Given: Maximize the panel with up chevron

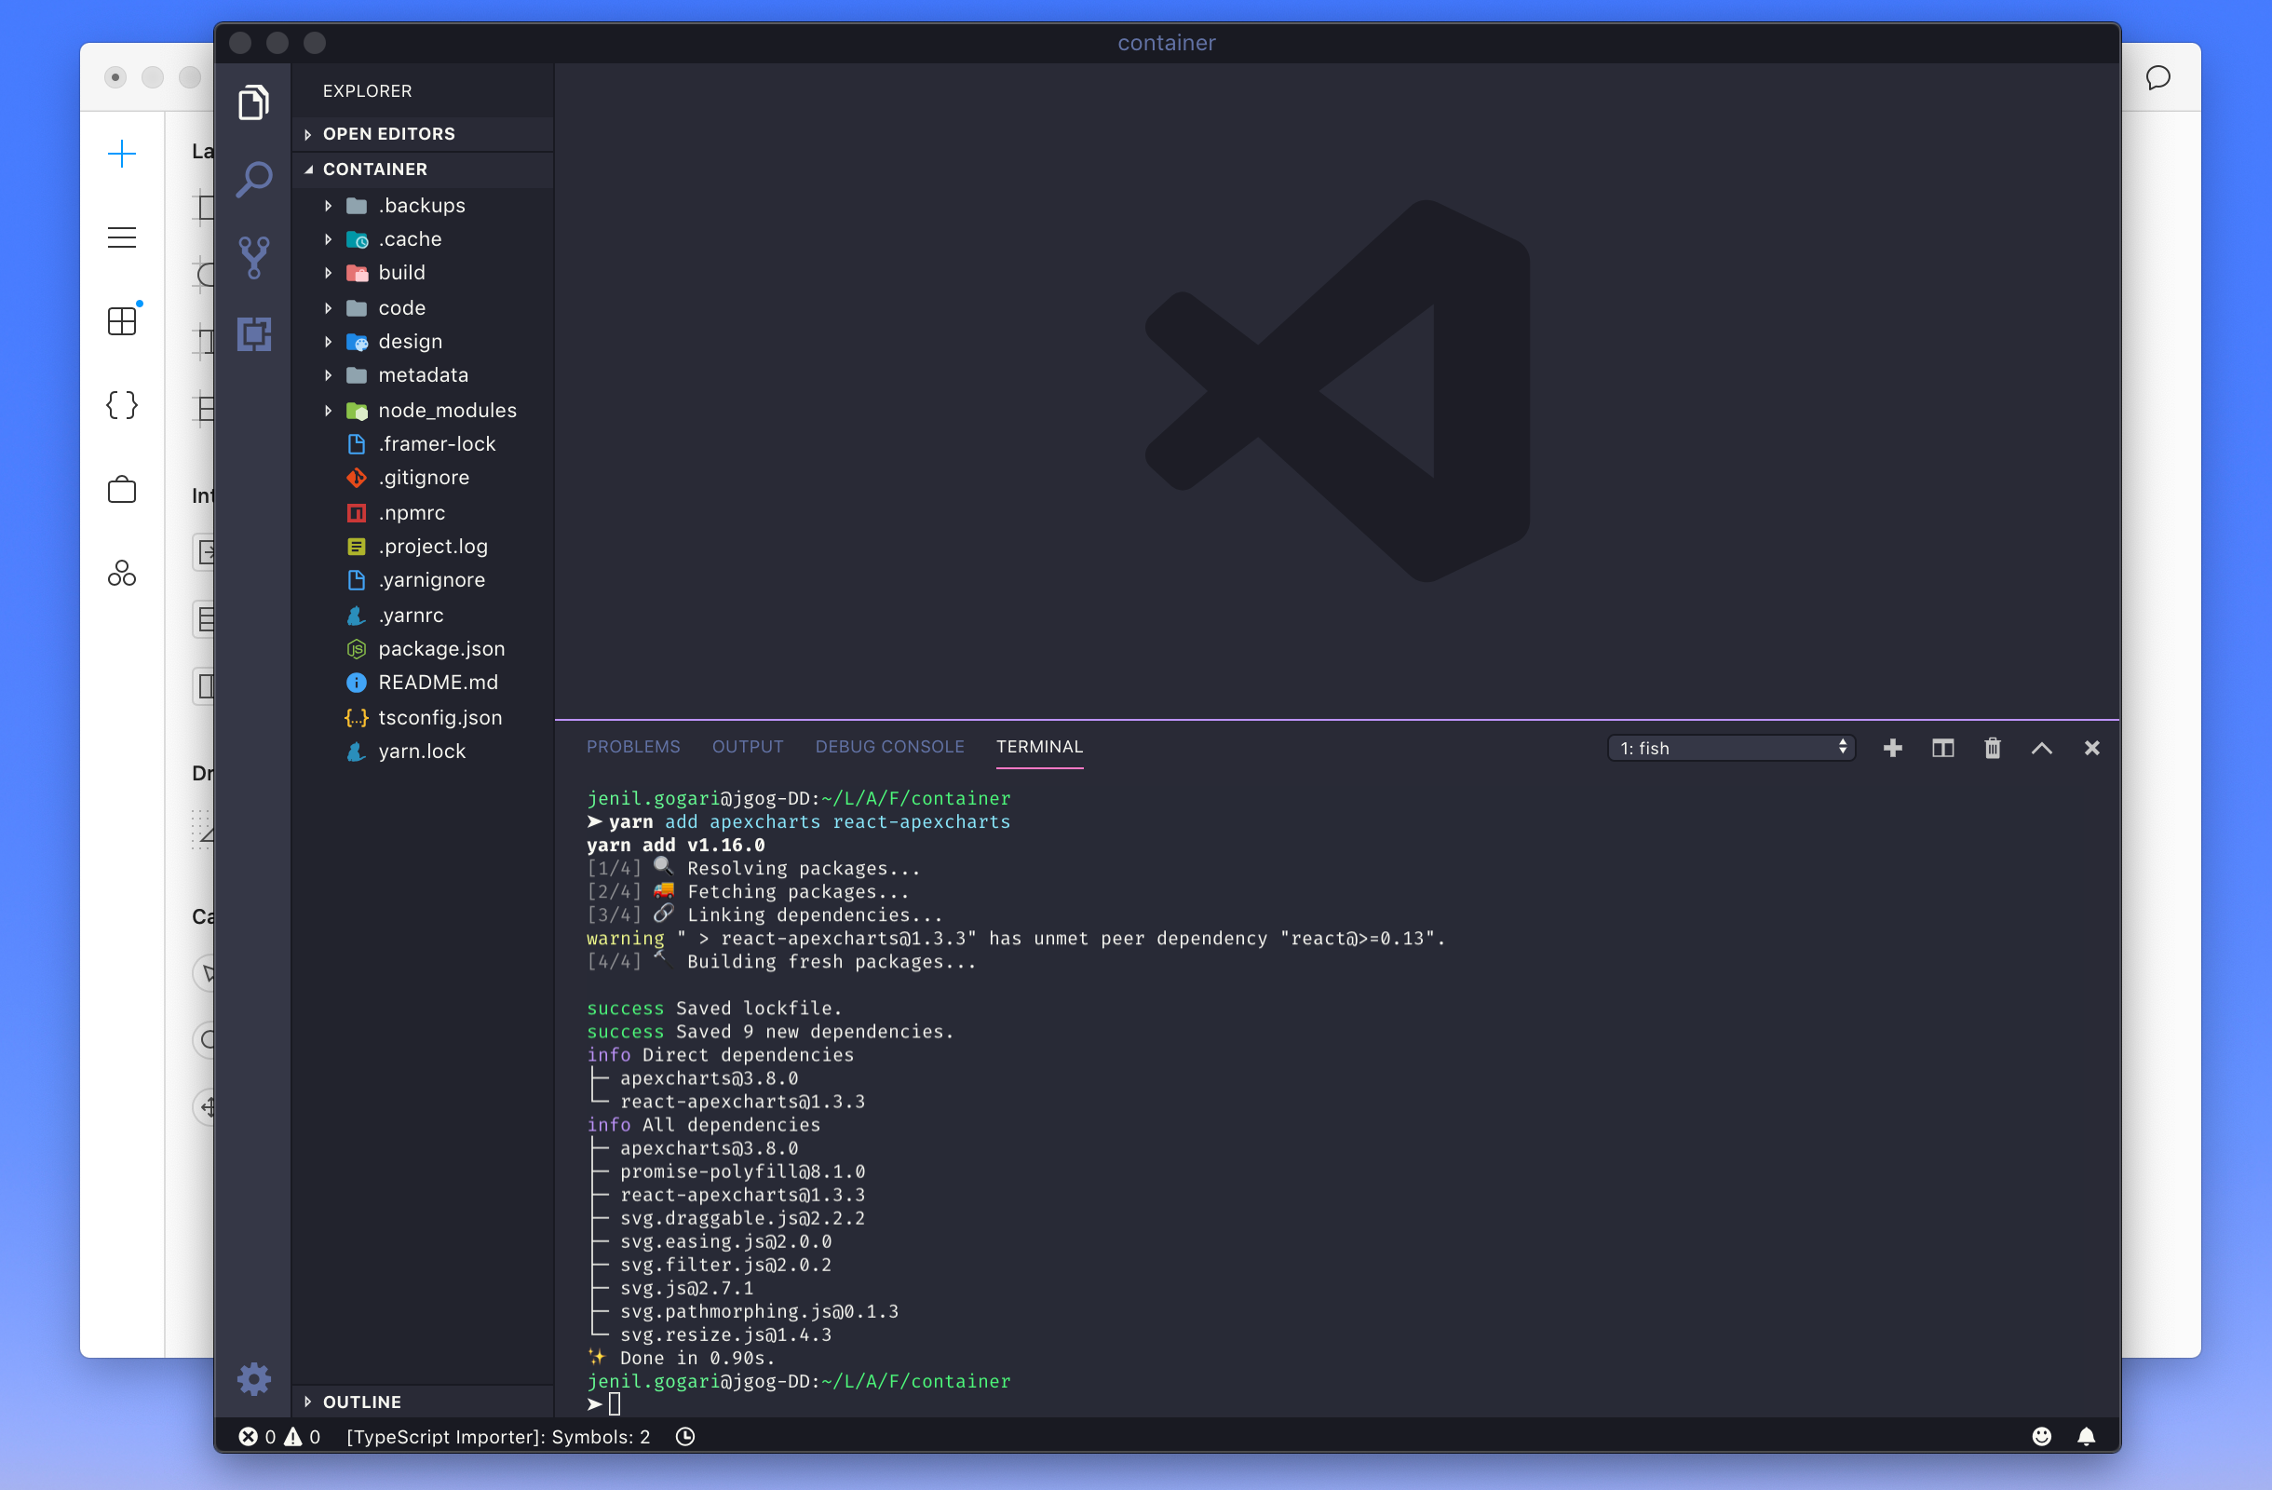Looking at the screenshot, I should (2041, 749).
